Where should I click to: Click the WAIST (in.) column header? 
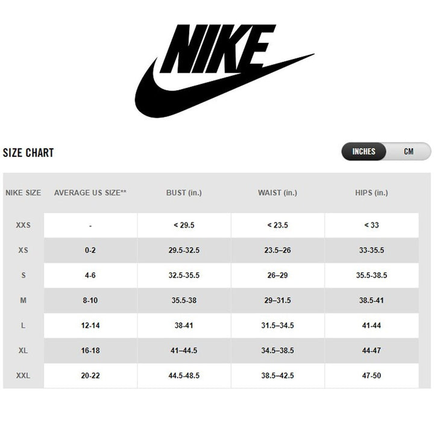[x=277, y=193]
